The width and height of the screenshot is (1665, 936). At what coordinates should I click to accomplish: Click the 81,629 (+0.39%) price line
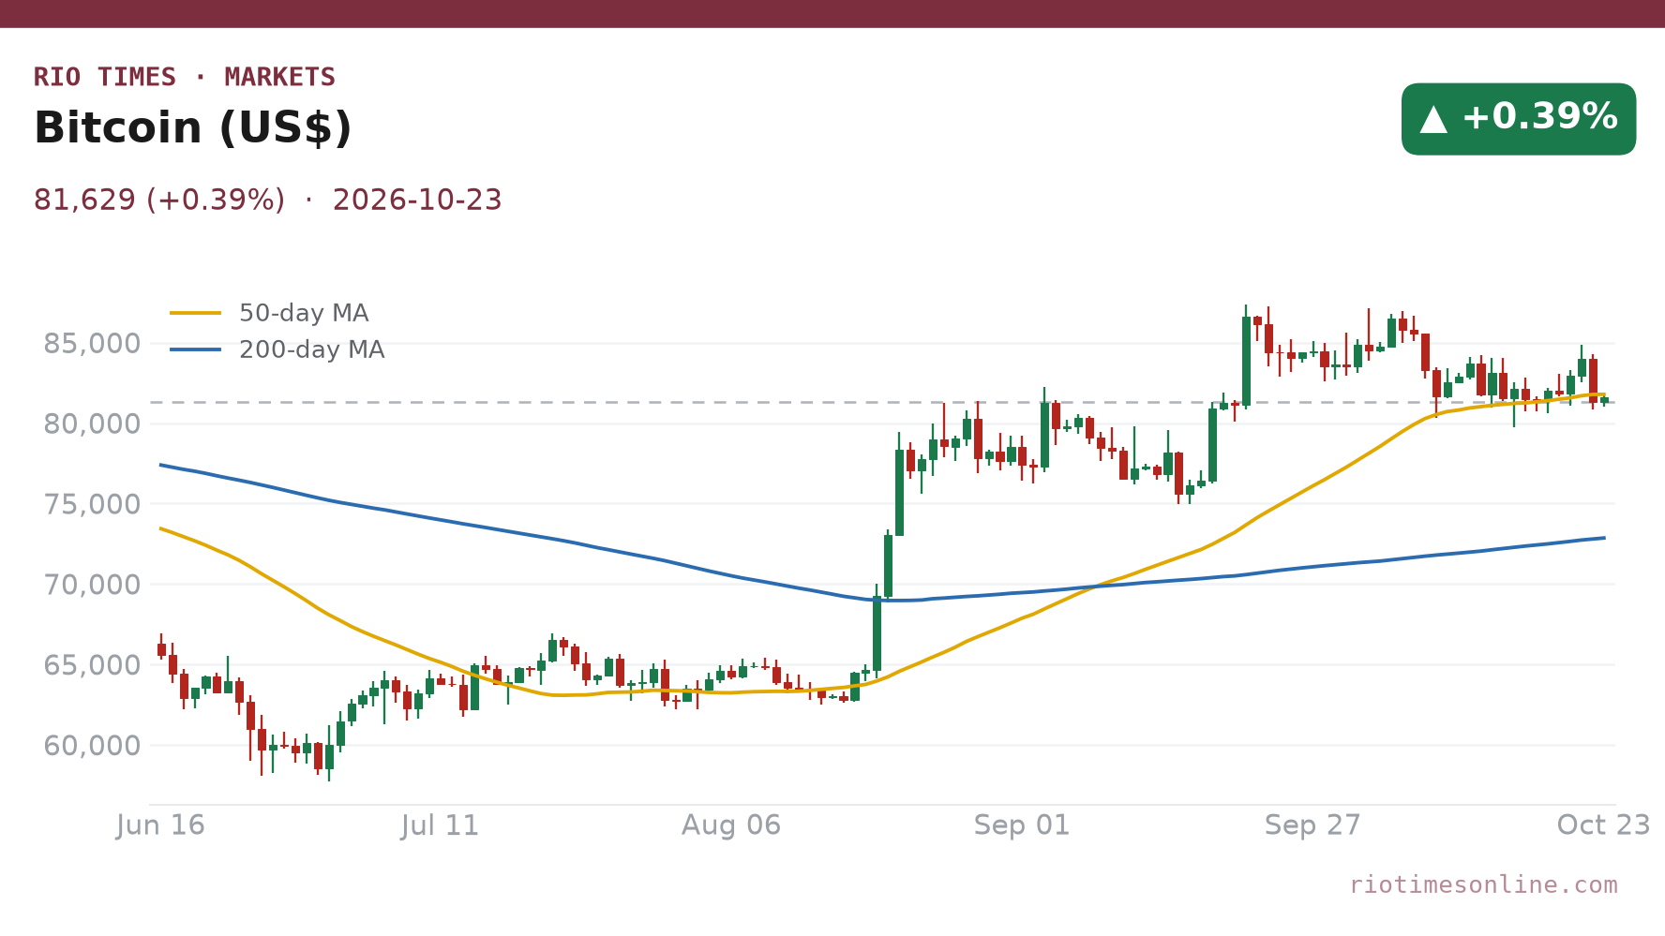click(268, 201)
